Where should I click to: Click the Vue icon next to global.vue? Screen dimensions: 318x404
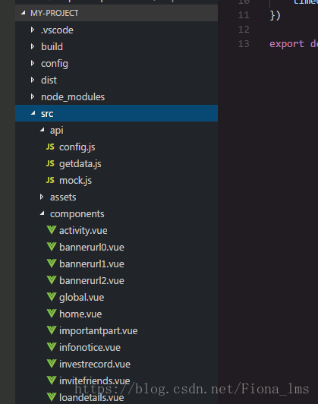52,297
